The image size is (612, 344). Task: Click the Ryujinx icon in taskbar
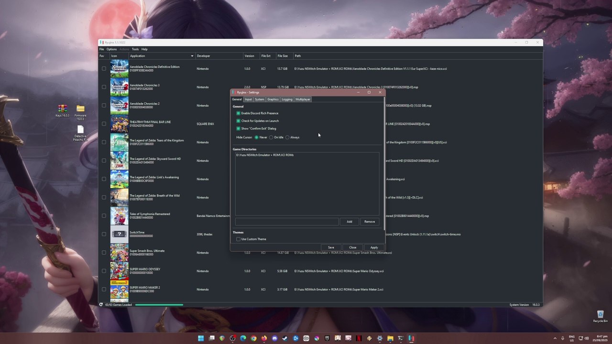point(411,338)
